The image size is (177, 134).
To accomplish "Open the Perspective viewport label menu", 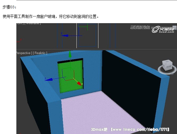I will [x=24, y=53].
